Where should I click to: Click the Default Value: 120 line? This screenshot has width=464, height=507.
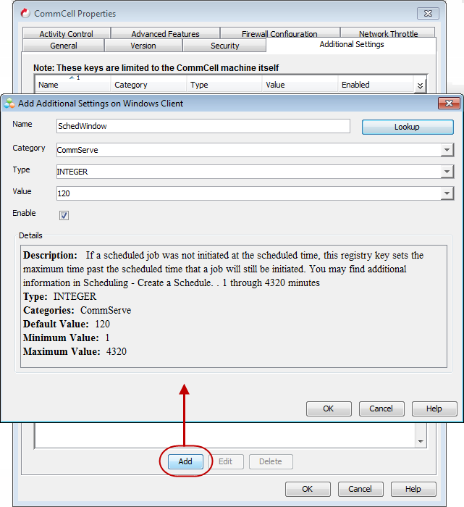click(67, 324)
